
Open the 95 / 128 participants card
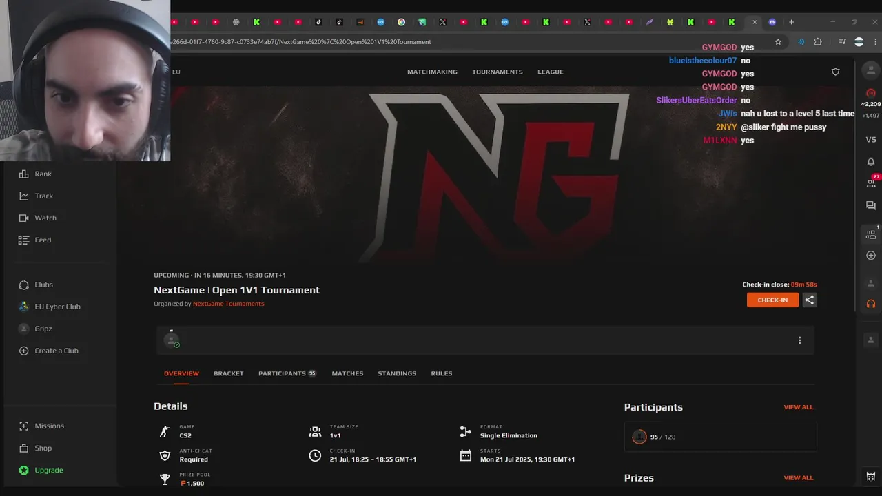[x=720, y=437]
